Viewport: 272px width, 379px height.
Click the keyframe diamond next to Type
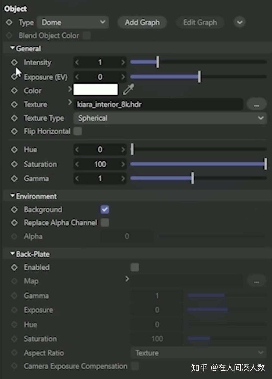8,22
